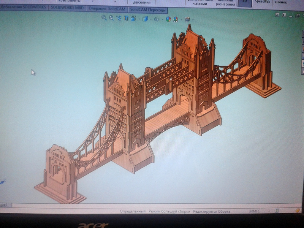This screenshot has width=304, height=228.
Task: Open the View Orientation cube icon
Action: pos(133,18)
